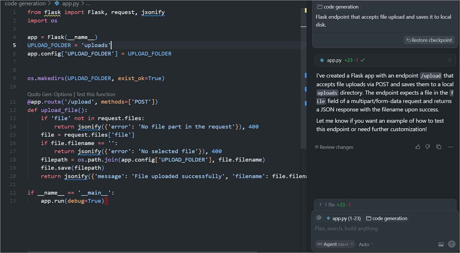Expand the app.py +23 -1 diff block
This screenshot has height=253, width=460.
tap(450, 60)
